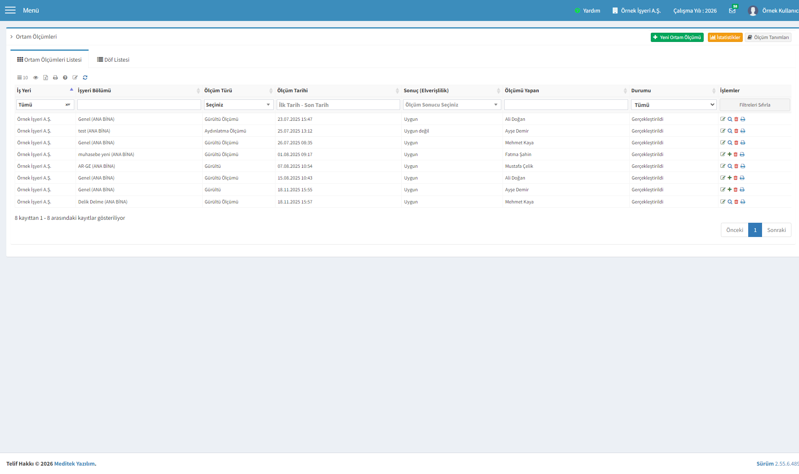Go to Önceki page
Screen dimensions: 799x474
click(x=734, y=230)
